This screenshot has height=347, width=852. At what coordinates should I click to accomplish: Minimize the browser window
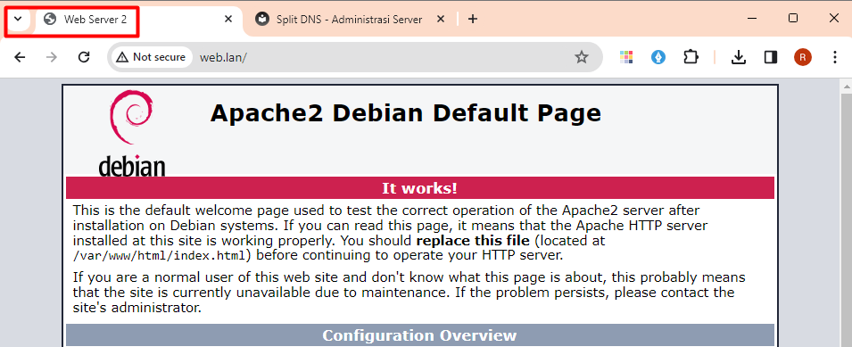pos(753,19)
